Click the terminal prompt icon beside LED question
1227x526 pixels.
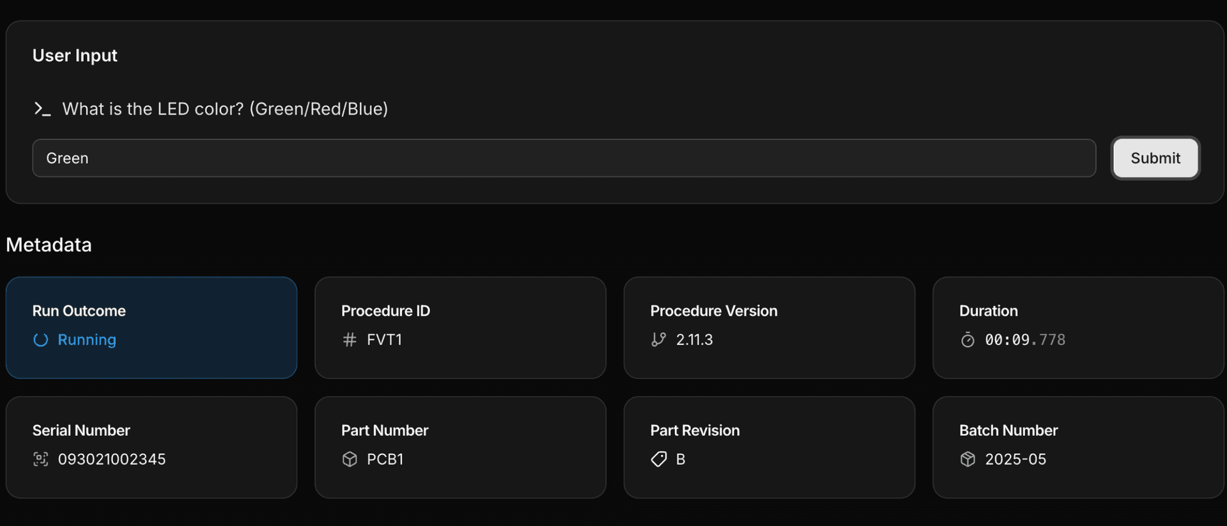click(42, 109)
